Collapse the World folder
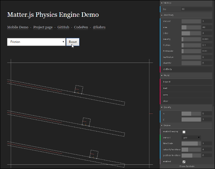Screen dimensions: 215x169 [x=186, y=75]
